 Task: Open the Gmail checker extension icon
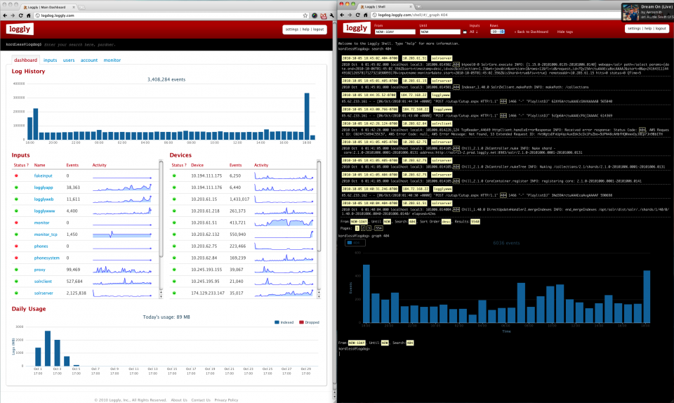[323, 16]
